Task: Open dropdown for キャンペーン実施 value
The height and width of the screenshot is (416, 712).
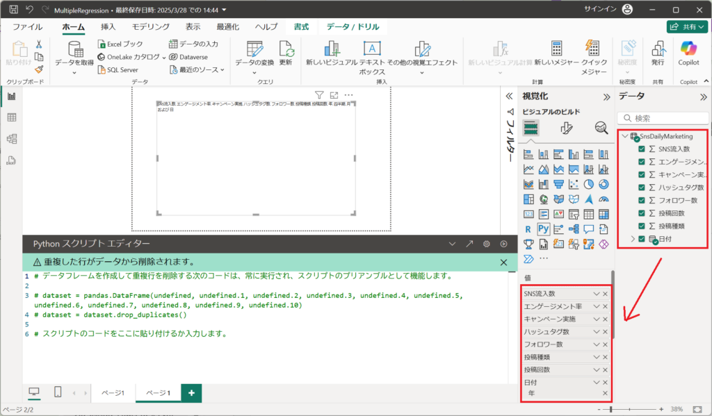Action: point(597,319)
